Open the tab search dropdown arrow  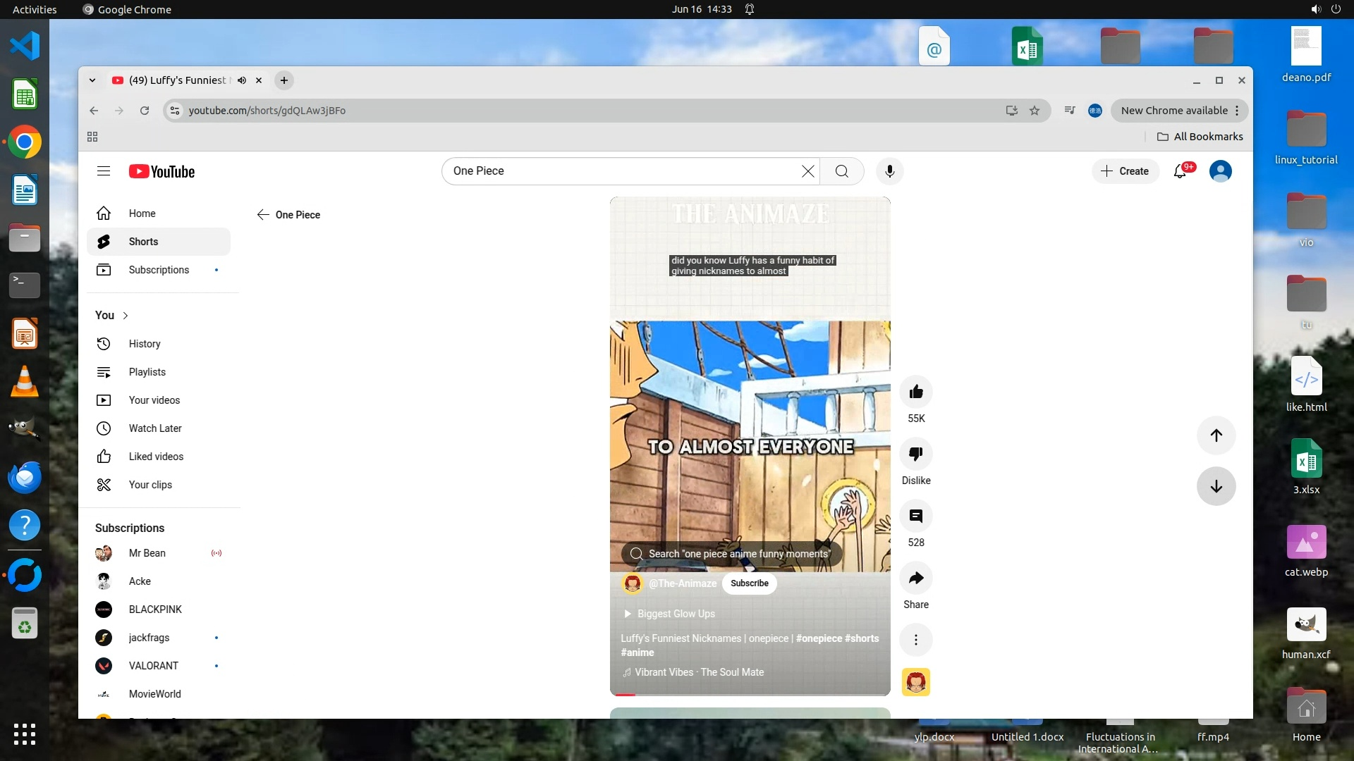(x=92, y=80)
